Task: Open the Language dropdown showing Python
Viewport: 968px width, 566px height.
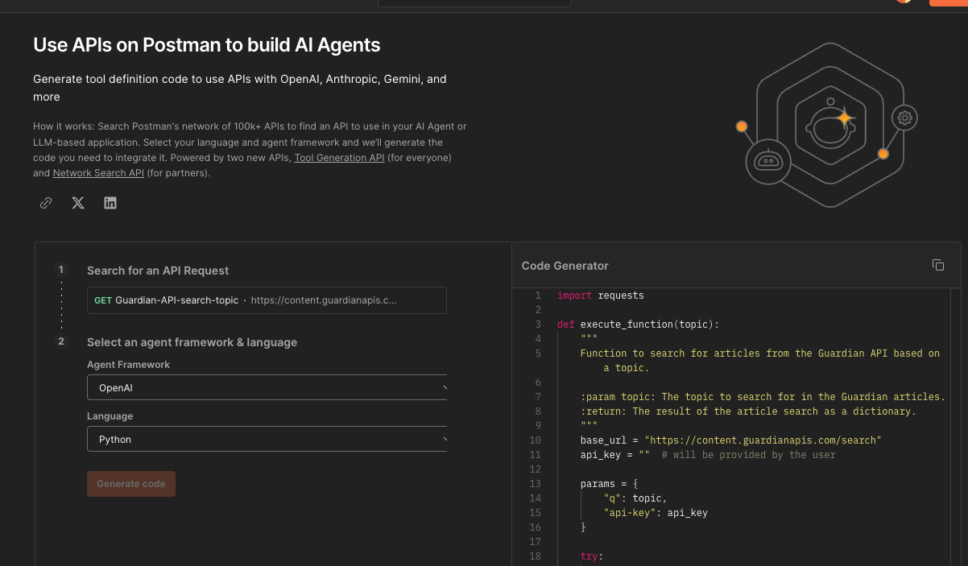Action: tap(267, 439)
